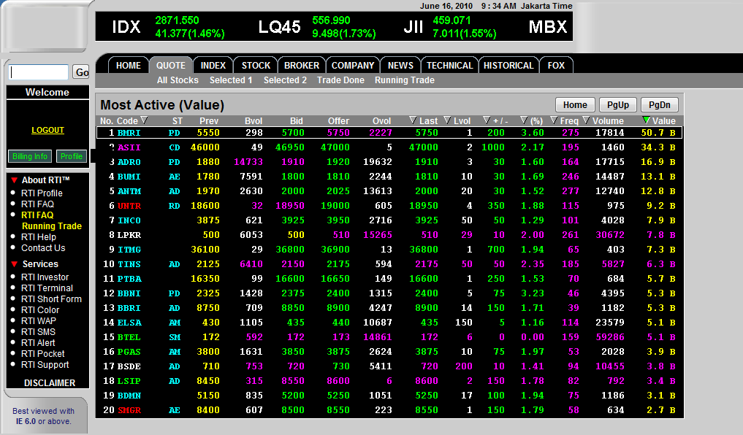Open the DISCLAIMER link
743x435 pixels.
(50, 383)
